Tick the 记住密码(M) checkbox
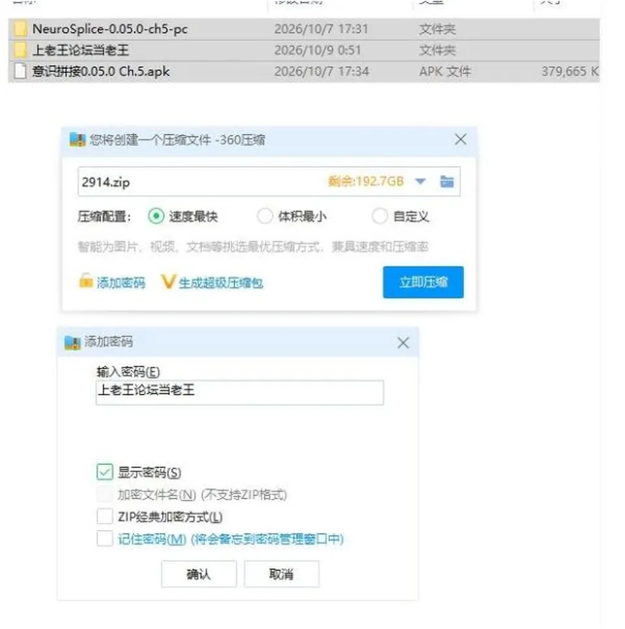The image size is (625, 629). (105, 538)
